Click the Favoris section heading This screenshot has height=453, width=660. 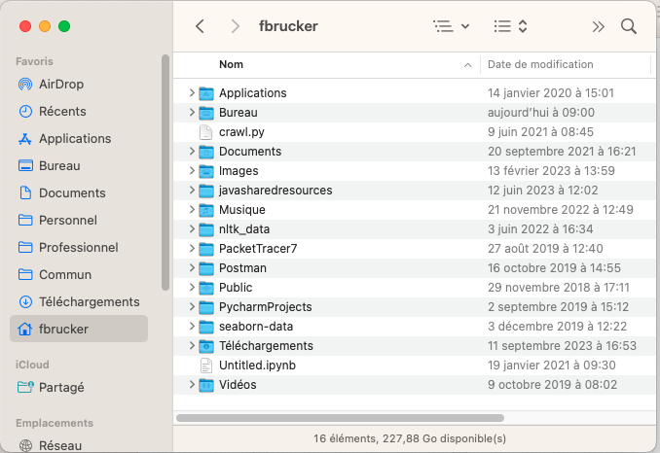(x=34, y=61)
